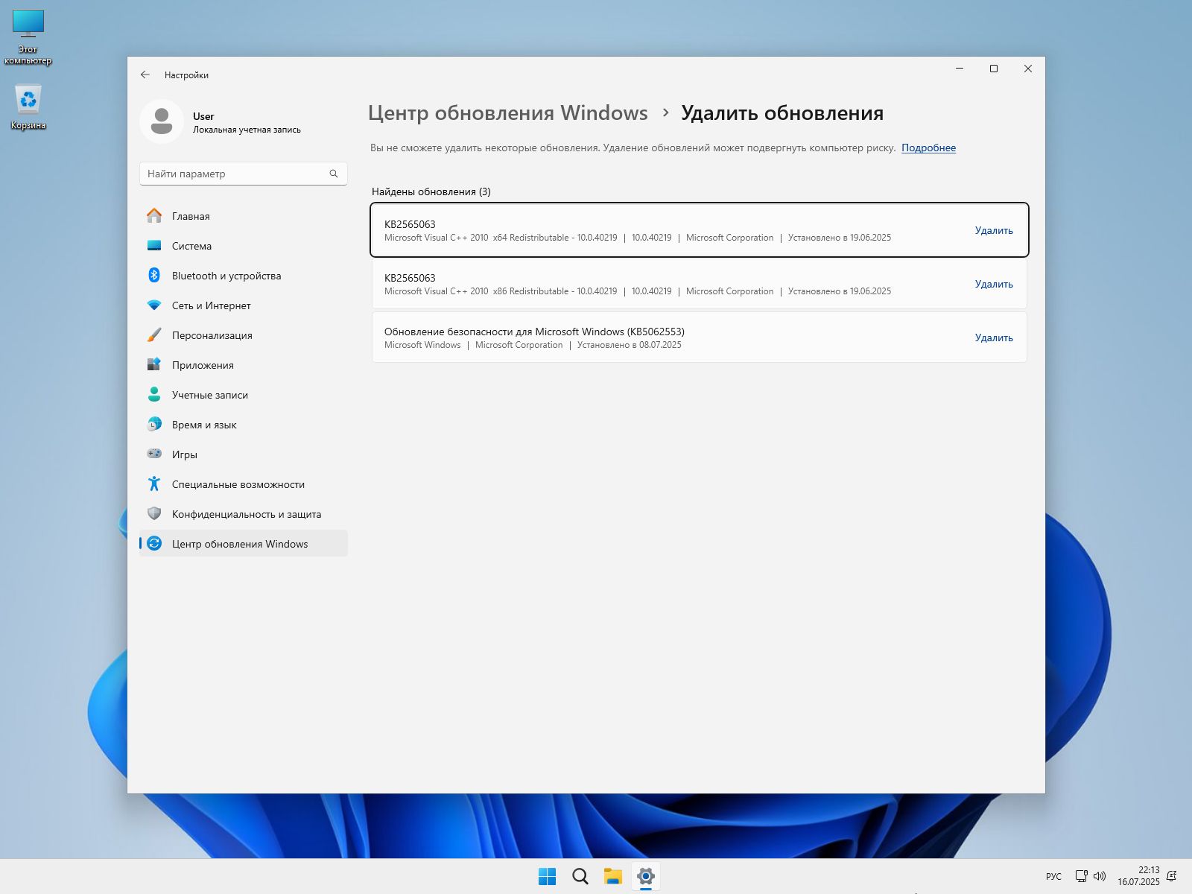This screenshot has height=894, width=1192.
Task: Click the Центр обновления Windows sync icon
Action: pos(154,544)
